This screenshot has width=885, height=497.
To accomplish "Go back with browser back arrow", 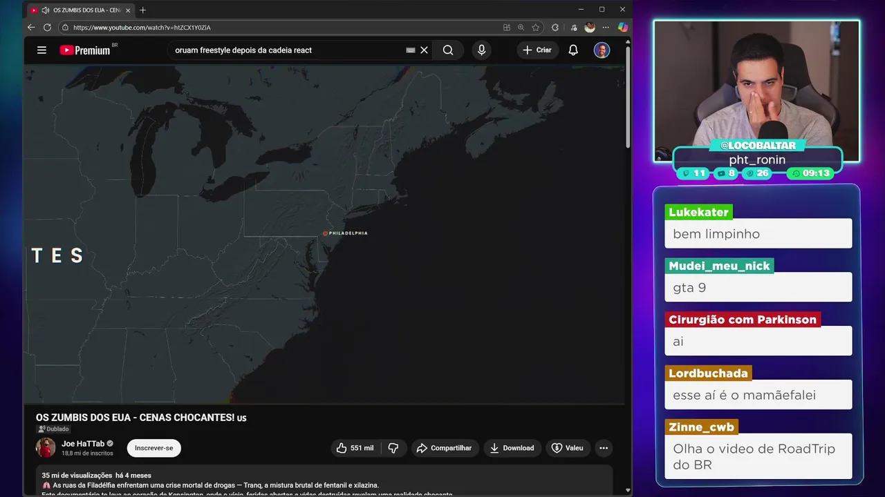I will coord(31,28).
